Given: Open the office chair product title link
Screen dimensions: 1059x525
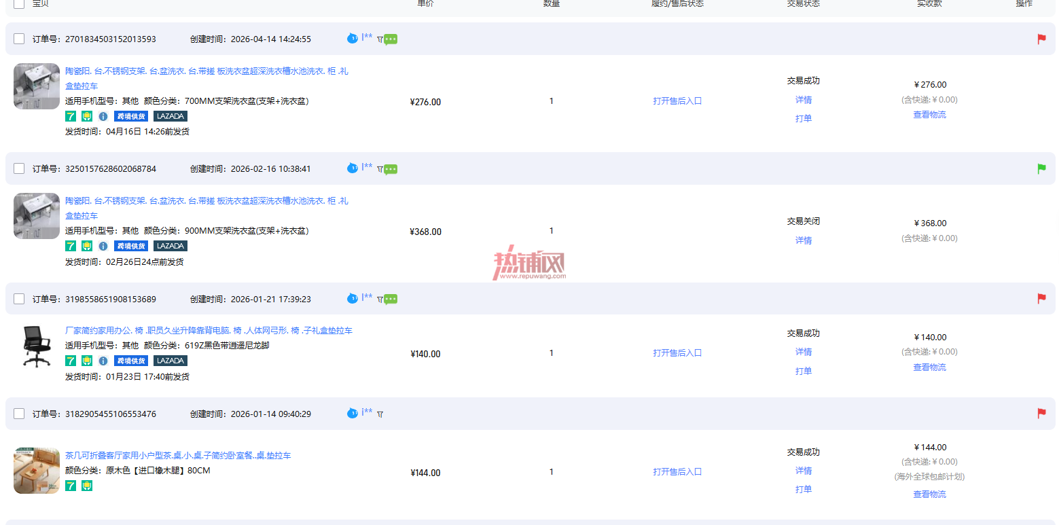Looking at the screenshot, I should pos(209,331).
